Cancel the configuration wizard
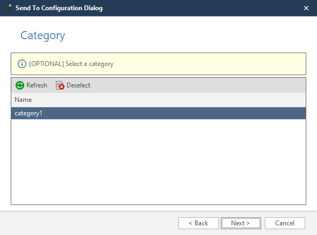 point(285,223)
